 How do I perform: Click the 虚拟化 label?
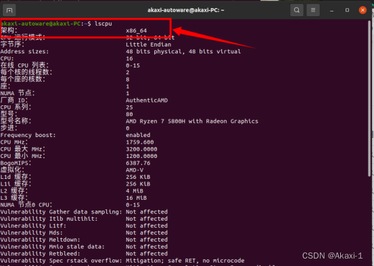click(x=12, y=169)
